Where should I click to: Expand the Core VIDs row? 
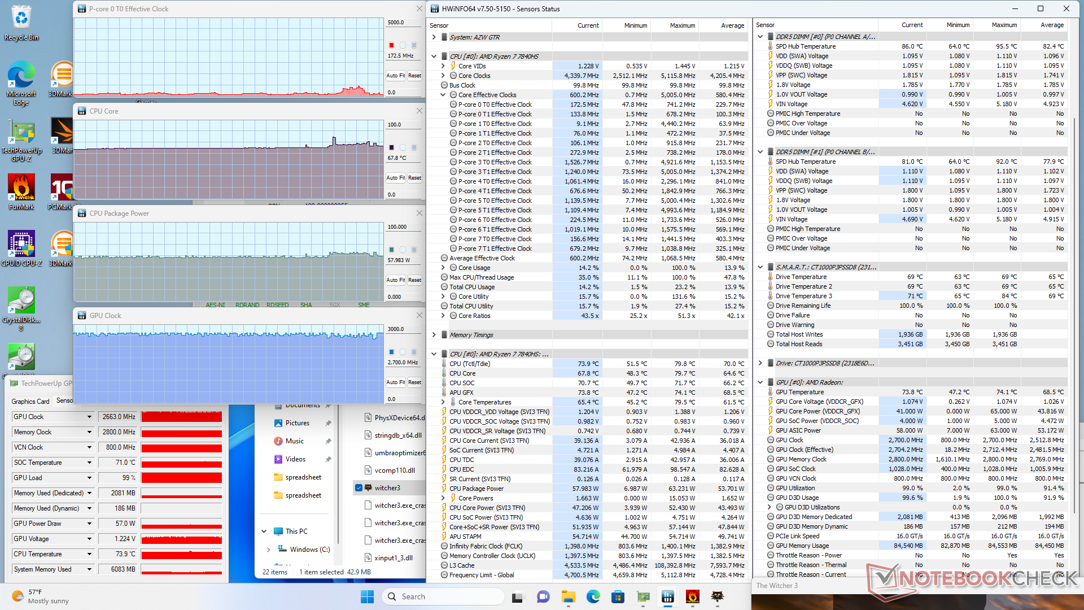tap(443, 66)
